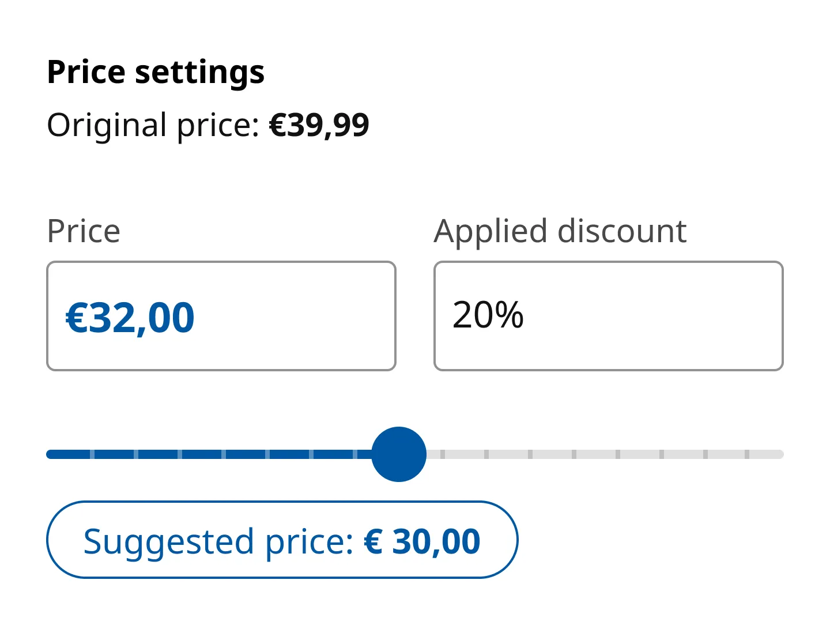Click the Applied discount field showing 20%

point(608,315)
